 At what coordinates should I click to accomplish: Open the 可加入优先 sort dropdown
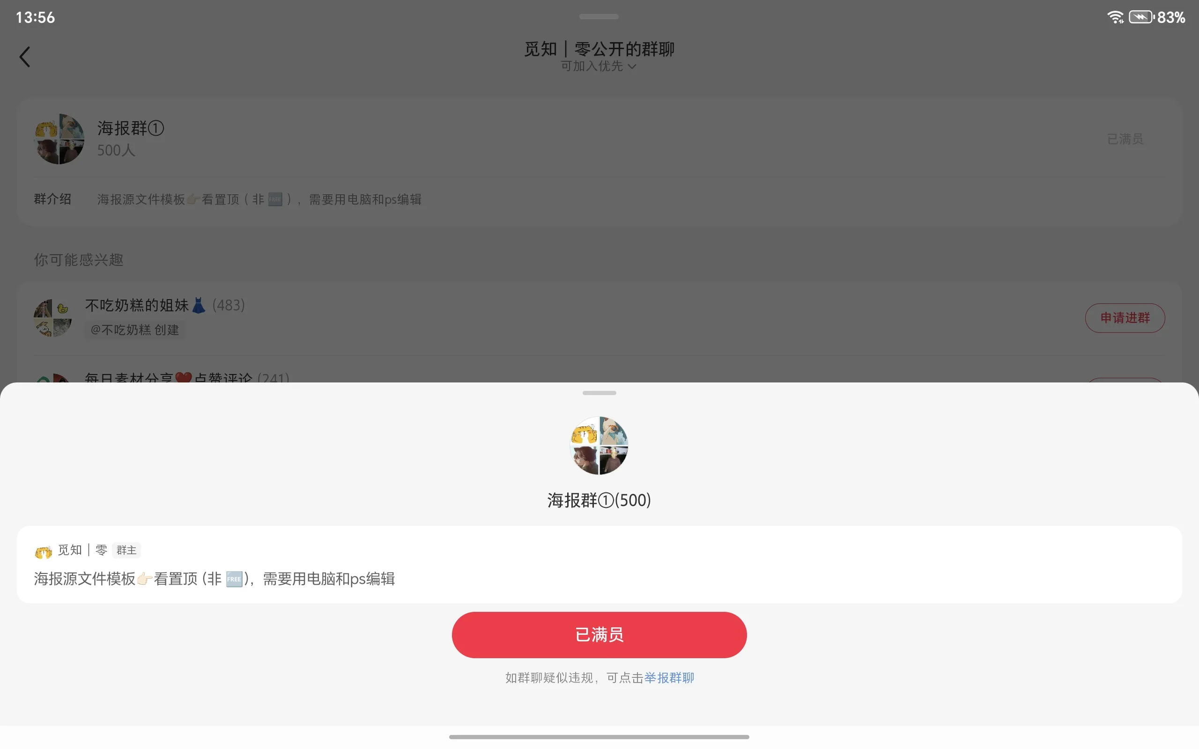(599, 66)
